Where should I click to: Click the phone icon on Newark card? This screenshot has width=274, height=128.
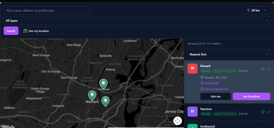pyautogui.click(x=202, y=83)
